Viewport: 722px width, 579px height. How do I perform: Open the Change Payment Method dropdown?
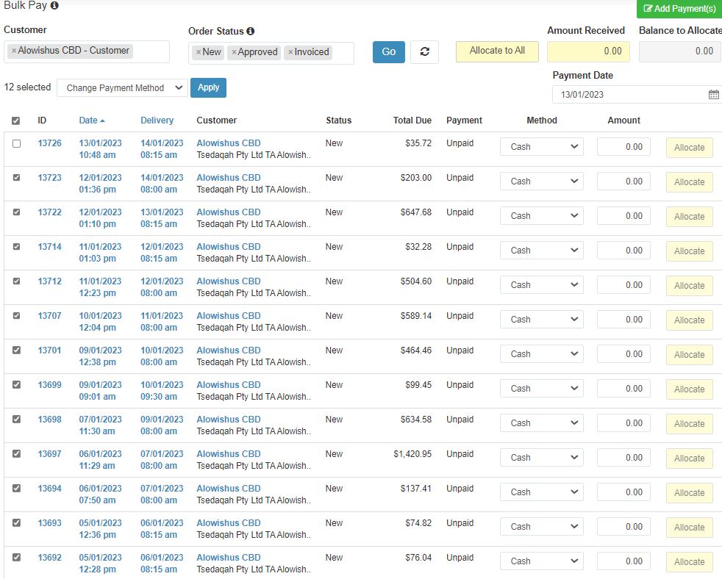click(x=123, y=88)
